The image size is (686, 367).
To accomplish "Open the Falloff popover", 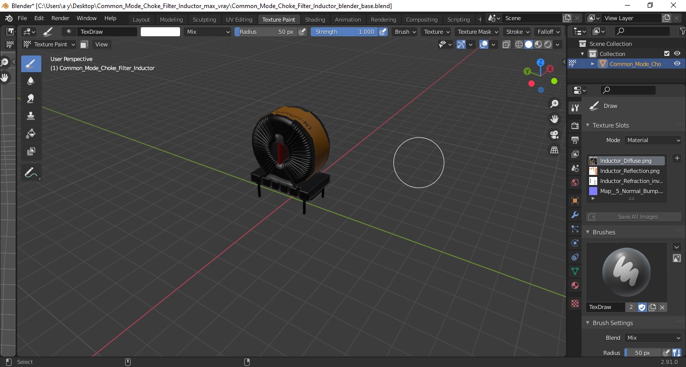I will pyautogui.click(x=548, y=32).
